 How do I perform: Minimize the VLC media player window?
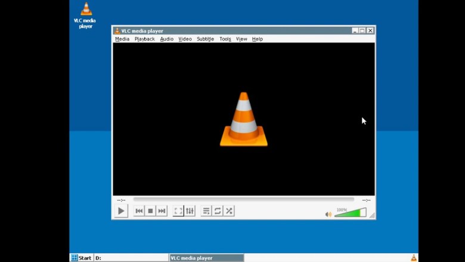point(355,30)
